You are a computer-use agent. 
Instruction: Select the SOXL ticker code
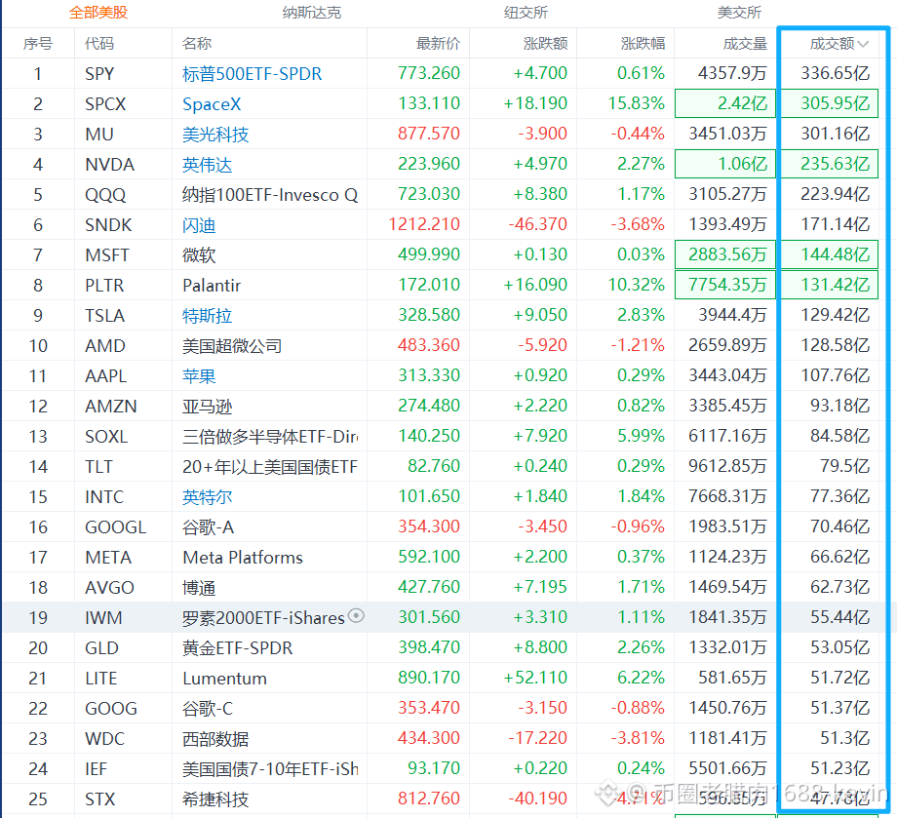point(106,437)
